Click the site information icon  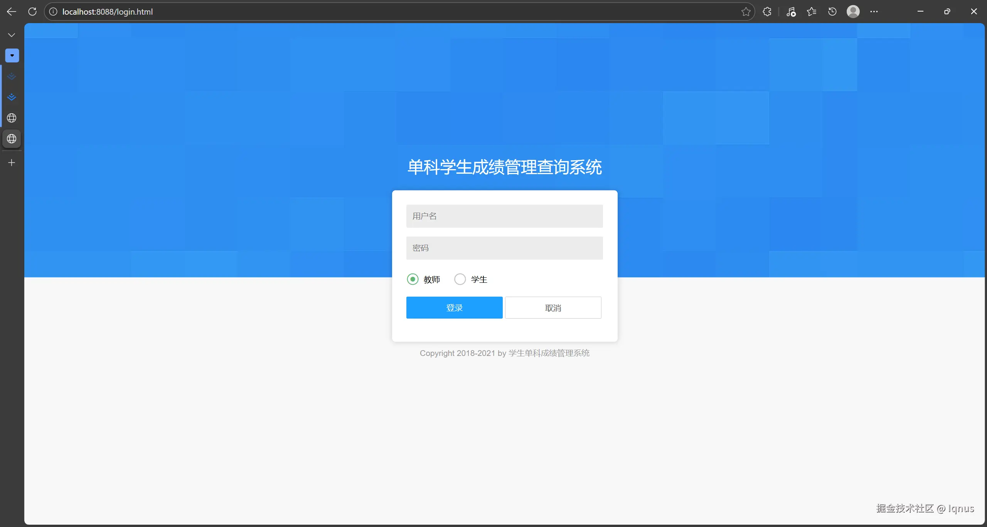53,12
